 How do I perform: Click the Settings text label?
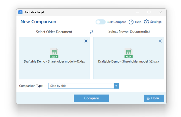click(x=156, y=22)
